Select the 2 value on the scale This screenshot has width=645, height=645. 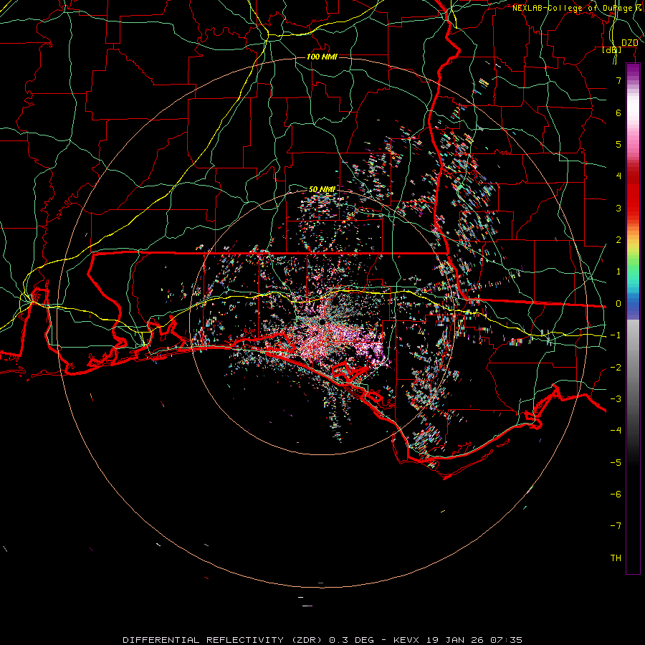pos(618,239)
